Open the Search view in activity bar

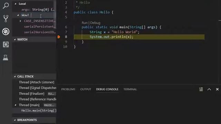[x=6, y=6]
